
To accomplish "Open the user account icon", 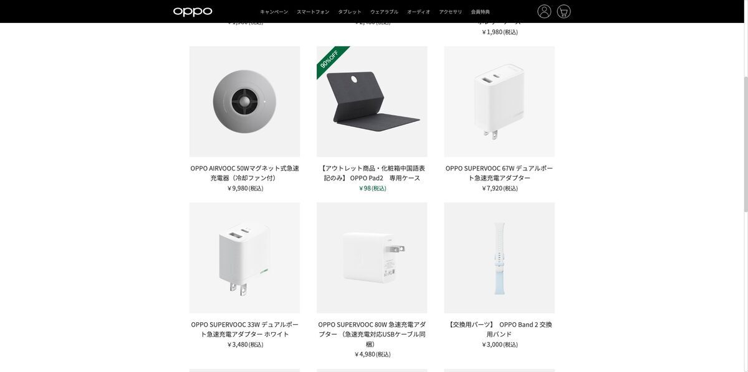I will tap(544, 11).
